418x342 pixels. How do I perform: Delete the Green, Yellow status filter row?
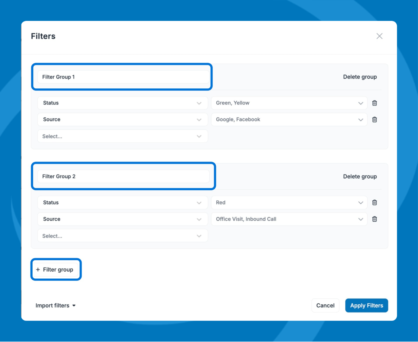click(374, 103)
